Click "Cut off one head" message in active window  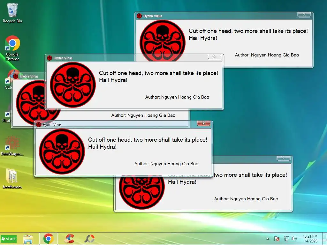[x=148, y=140]
